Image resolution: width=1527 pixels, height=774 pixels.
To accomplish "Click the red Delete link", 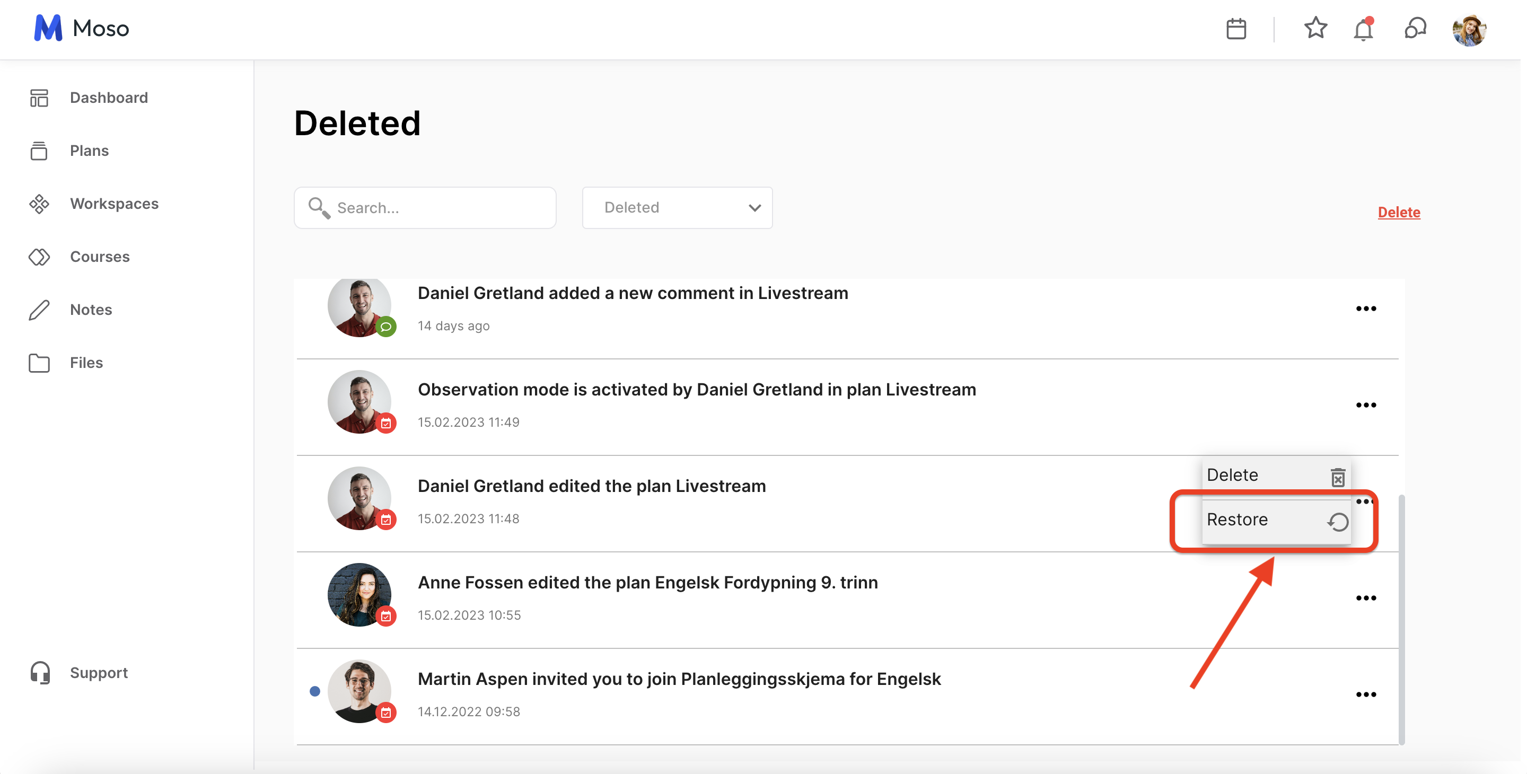I will coord(1398,212).
